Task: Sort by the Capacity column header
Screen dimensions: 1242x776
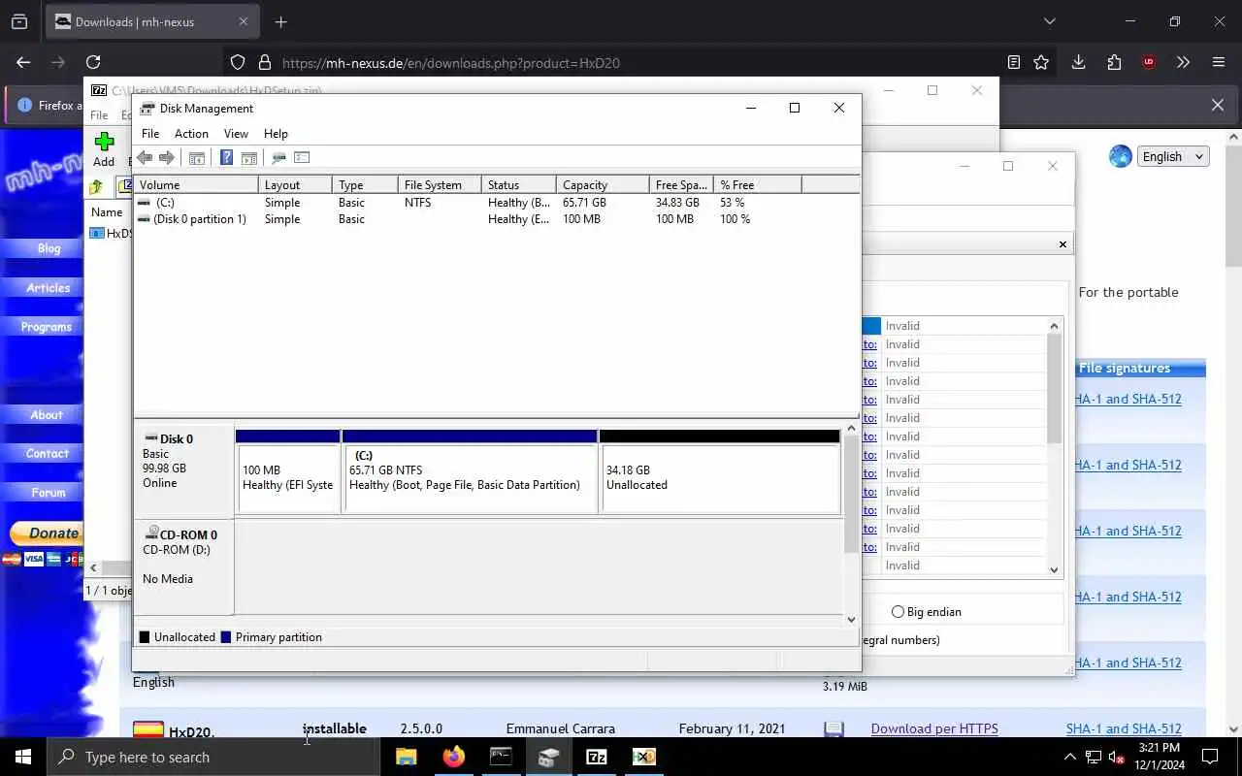Action: tap(602, 184)
